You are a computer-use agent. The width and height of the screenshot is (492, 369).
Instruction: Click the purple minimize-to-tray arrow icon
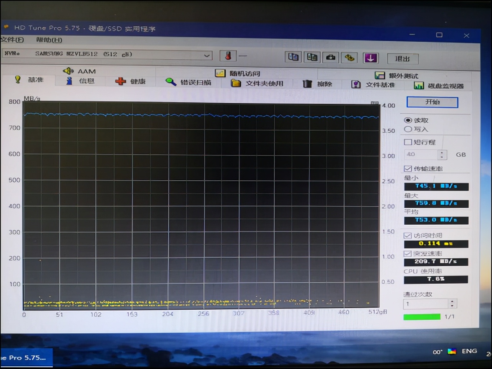pyautogui.click(x=371, y=58)
